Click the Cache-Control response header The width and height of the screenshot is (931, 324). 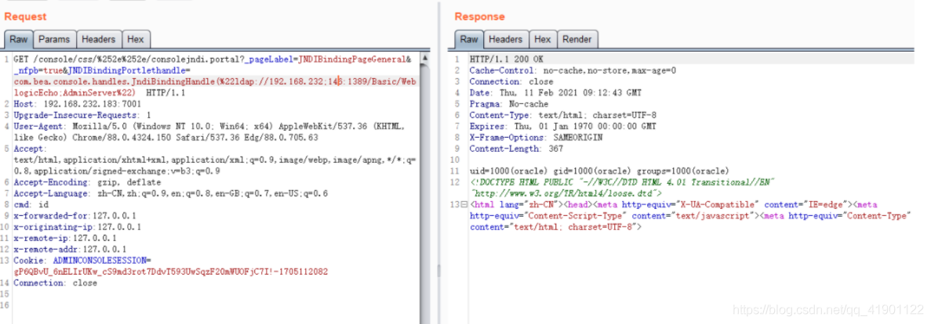(573, 70)
